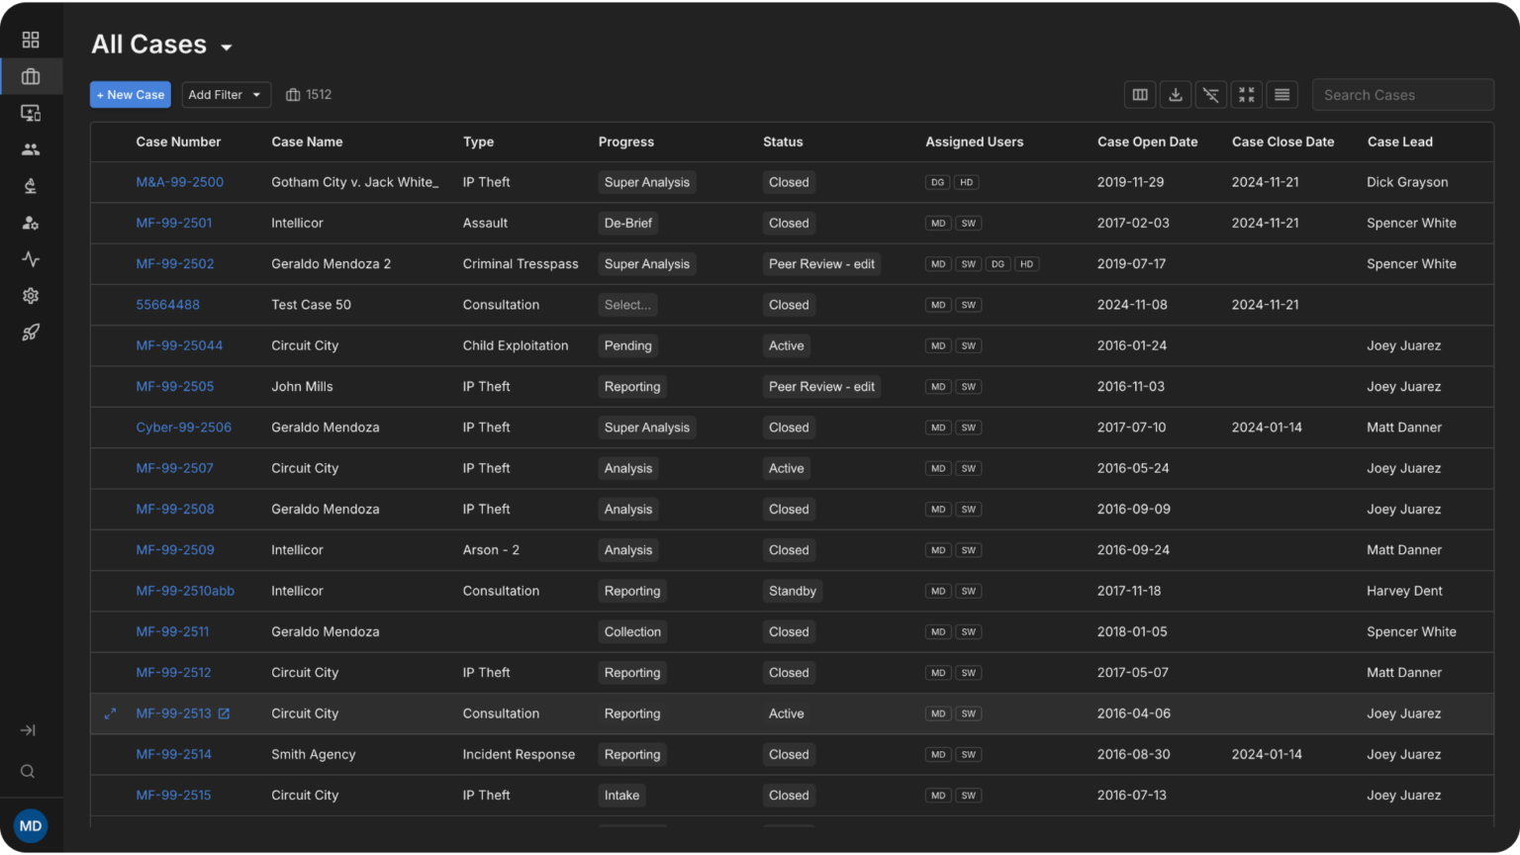Open case MF-99-2501 link
The image size is (1520, 855).
pos(174,223)
